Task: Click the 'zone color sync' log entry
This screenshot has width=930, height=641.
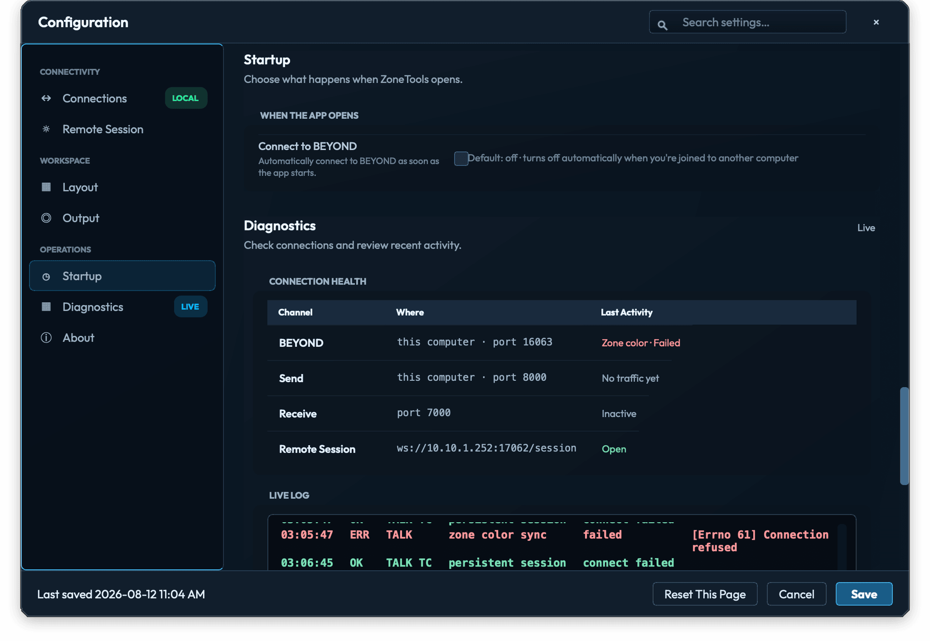Action: (x=497, y=535)
